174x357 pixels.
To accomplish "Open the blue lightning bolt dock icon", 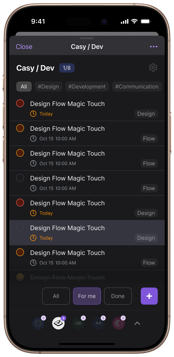I will (x=38, y=323).
